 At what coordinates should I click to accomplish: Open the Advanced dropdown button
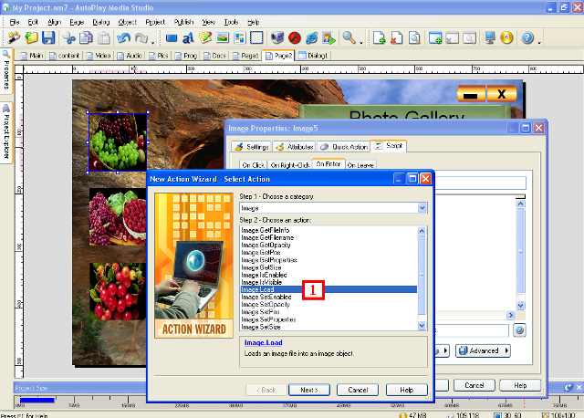tap(483, 350)
